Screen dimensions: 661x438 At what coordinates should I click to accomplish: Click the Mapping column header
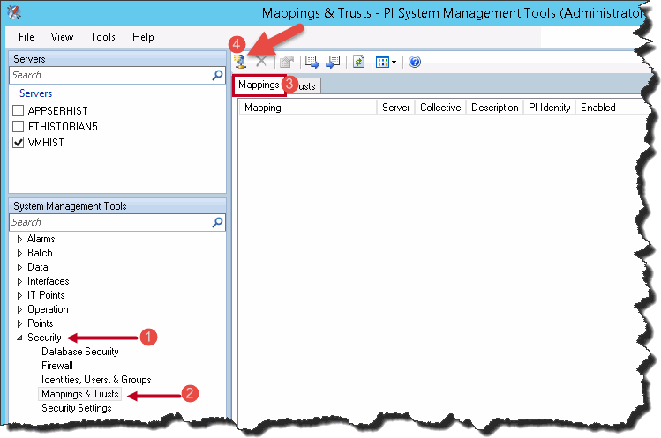point(308,108)
